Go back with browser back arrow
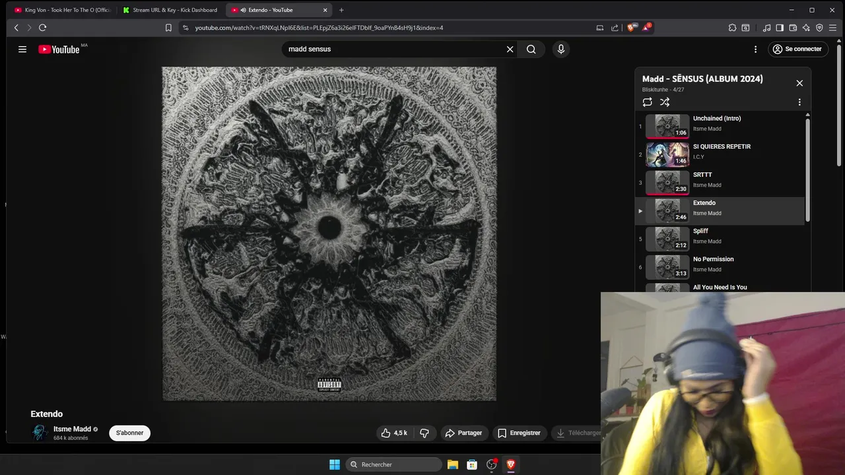This screenshot has height=475, width=845. coord(17,28)
